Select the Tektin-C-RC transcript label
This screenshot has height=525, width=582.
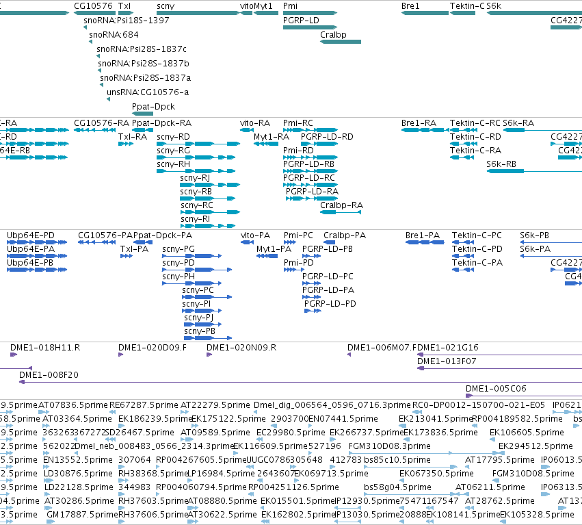pos(475,123)
